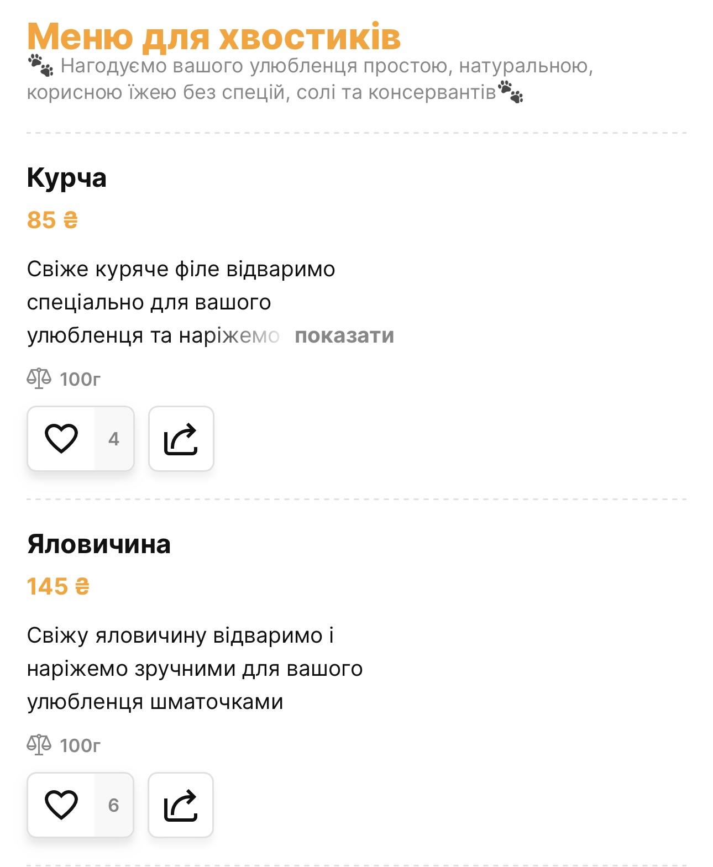Viewport: 713px width, 867px height.
Task: Open the Курча item title
Action: [x=67, y=178]
